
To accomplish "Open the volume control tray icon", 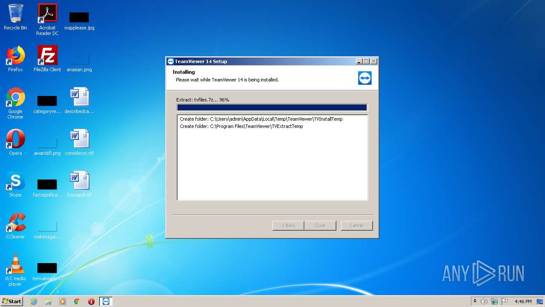I will (484, 301).
